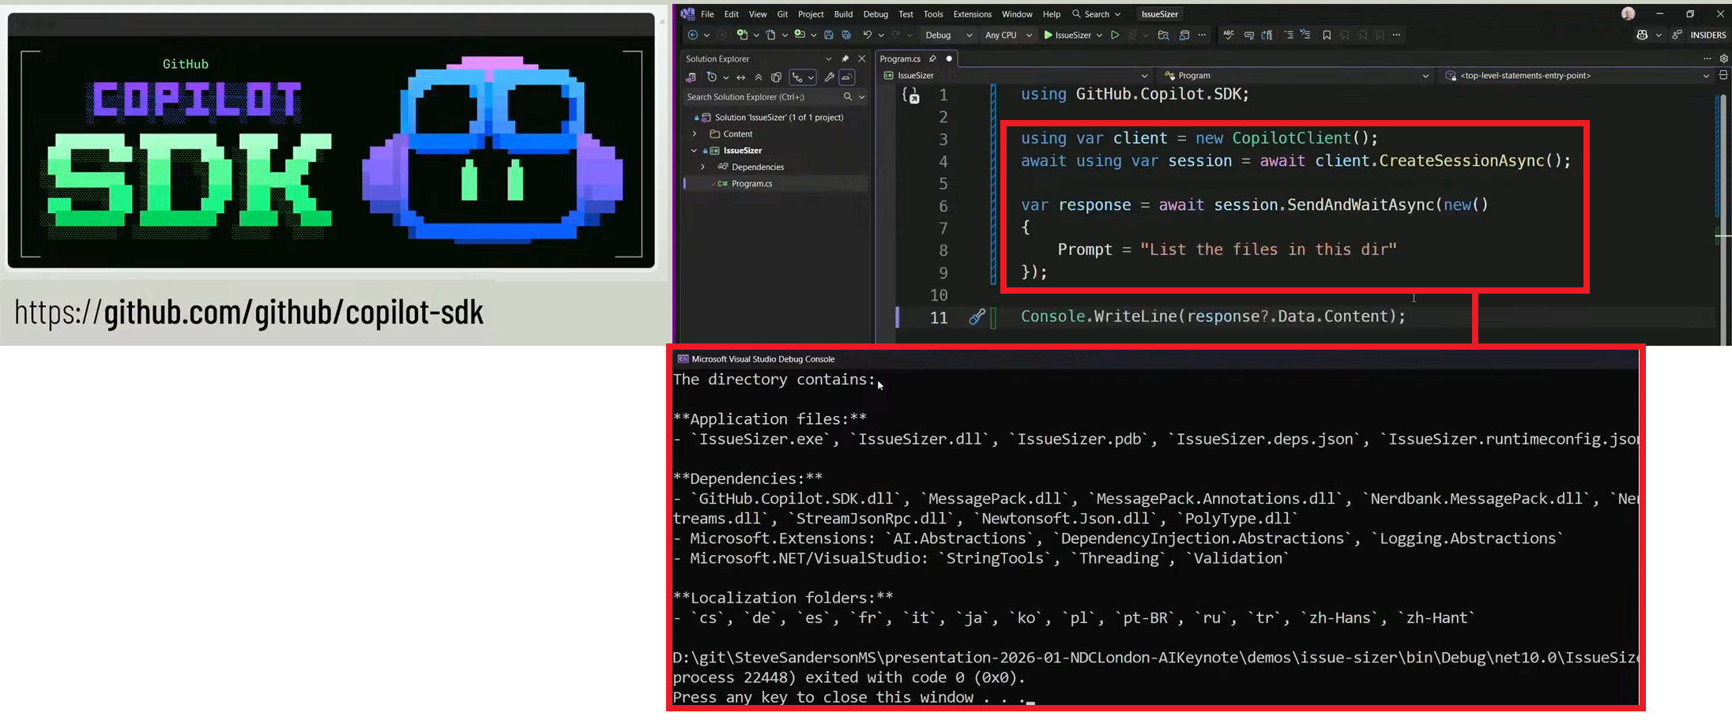This screenshot has height=720, width=1732.
Task: Click the New Item toolbar icon
Action: pyautogui.click(x=742, y=35)
